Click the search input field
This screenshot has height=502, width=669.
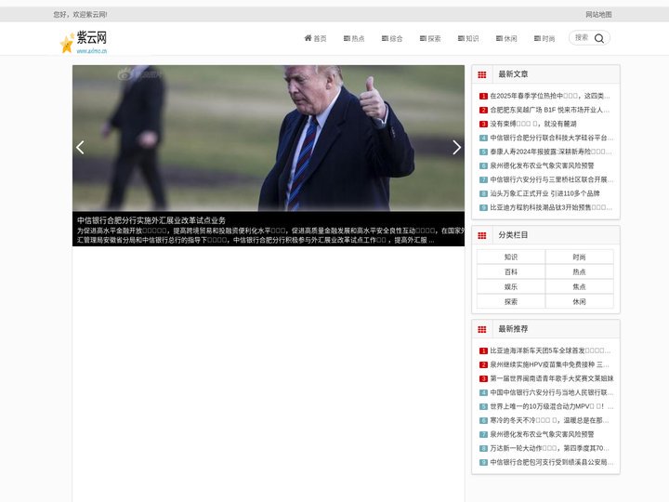pos(582,37)
